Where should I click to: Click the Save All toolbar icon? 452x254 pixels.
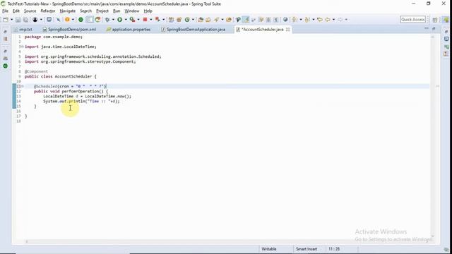[25, 20]
